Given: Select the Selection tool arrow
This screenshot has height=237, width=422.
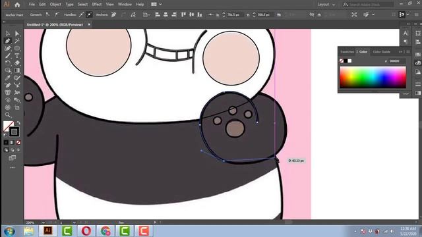Looking at the screenshot, I should pos(7,34).
